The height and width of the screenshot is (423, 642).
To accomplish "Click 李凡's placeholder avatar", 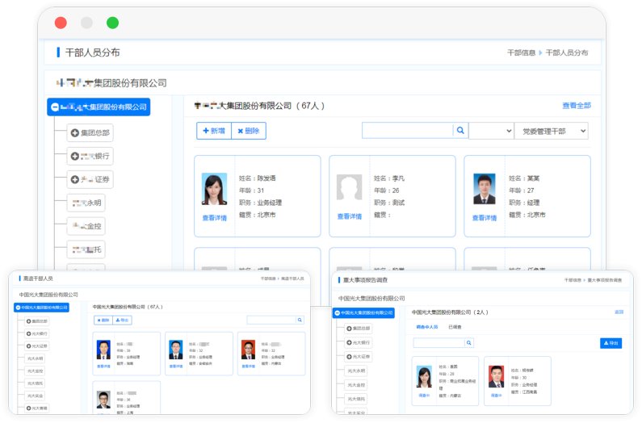I will point(349,187).
